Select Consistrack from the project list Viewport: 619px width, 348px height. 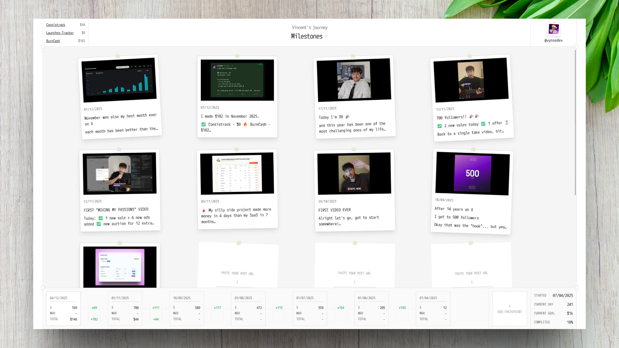point(55,24)
